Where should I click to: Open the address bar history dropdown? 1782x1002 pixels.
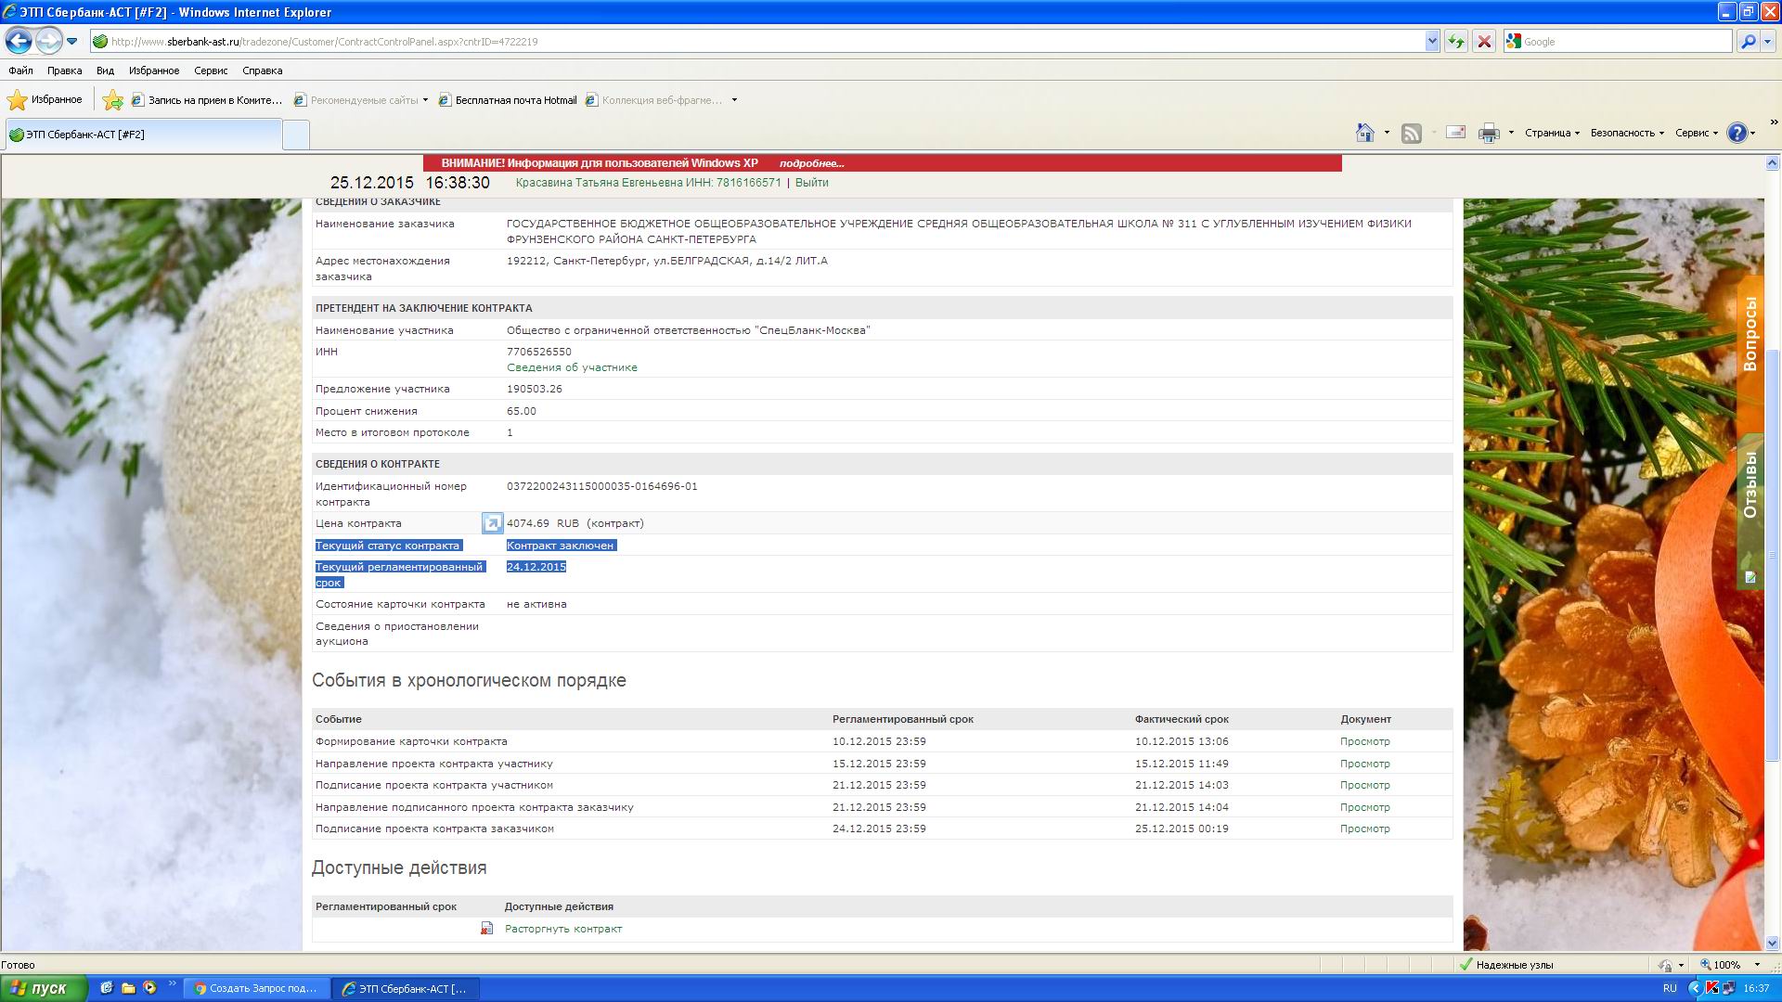pyautogui.click(x=1431, y=41)
